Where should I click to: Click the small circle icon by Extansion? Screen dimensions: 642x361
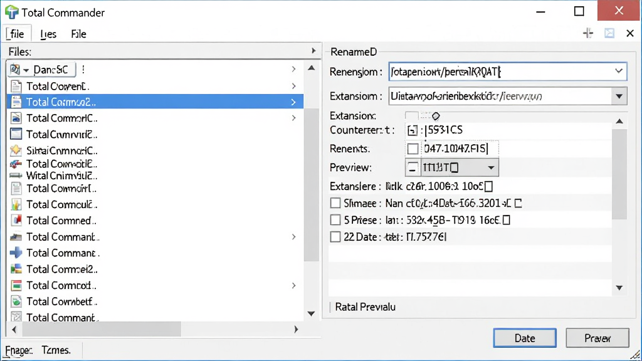[436, 116]
